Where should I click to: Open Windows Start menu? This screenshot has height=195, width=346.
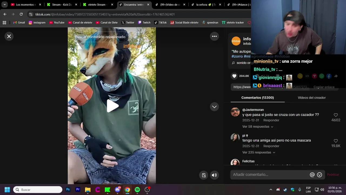coord(7,190)
